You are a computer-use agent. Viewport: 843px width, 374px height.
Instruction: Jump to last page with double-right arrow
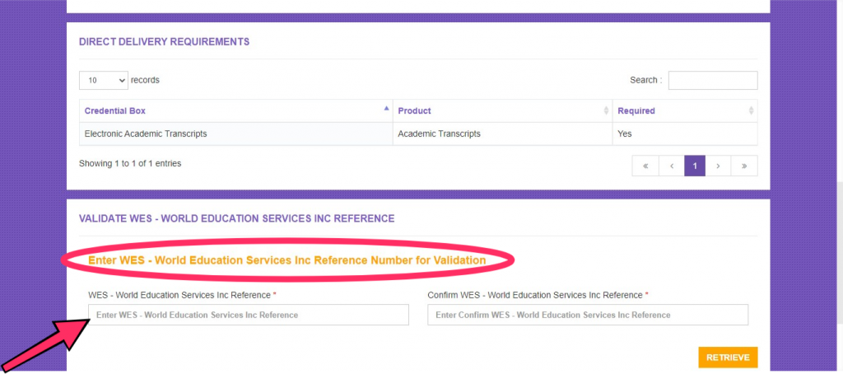click(x=744, y=166)
